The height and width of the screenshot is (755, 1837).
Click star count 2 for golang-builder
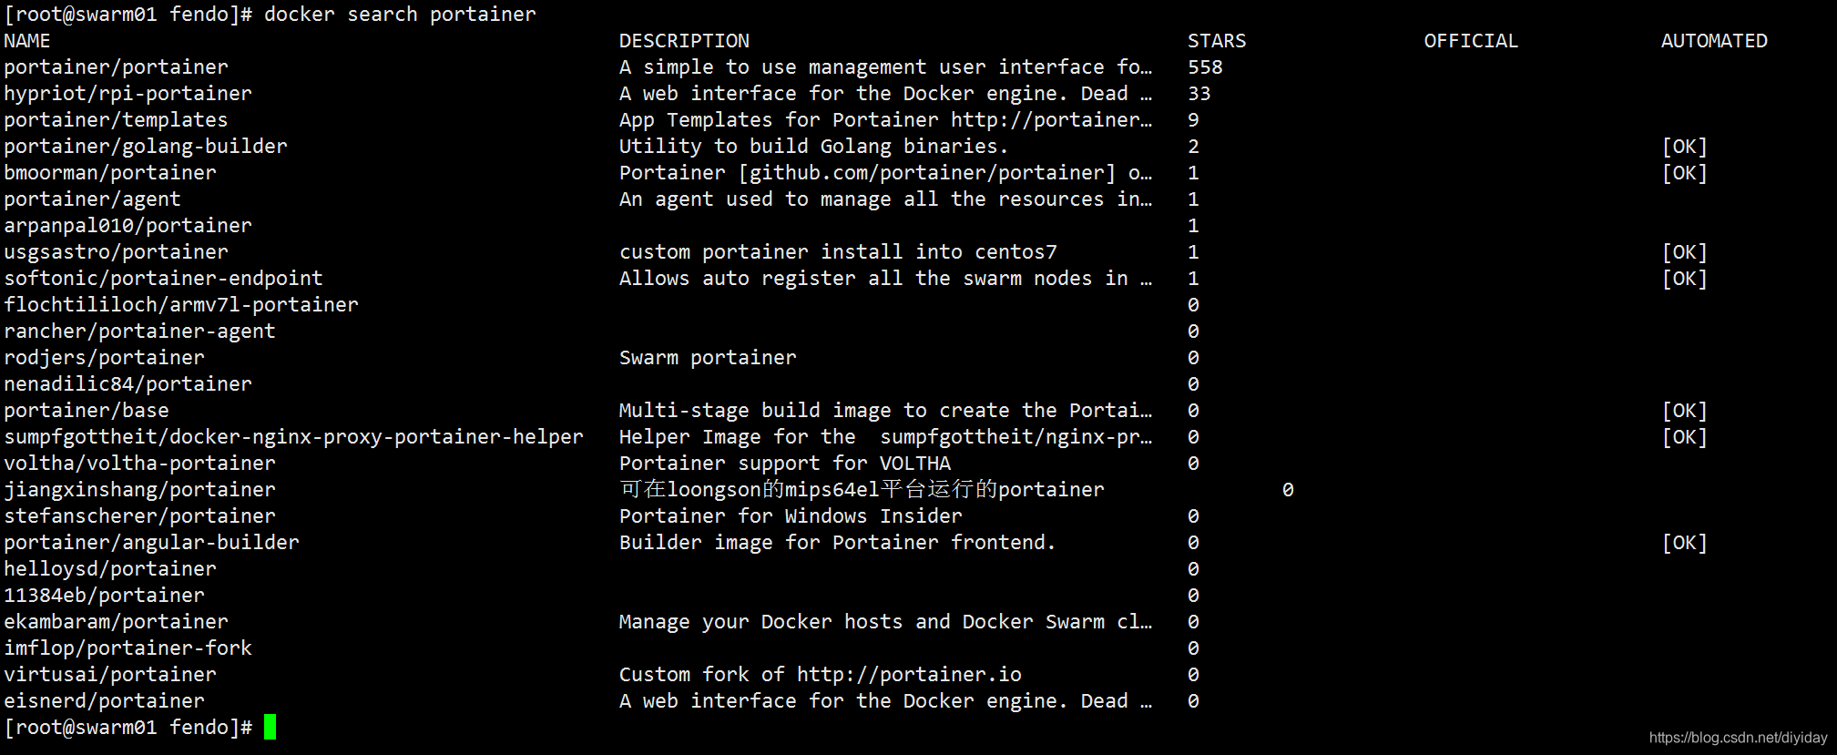pyautogui.click(x=1193, y=147)
